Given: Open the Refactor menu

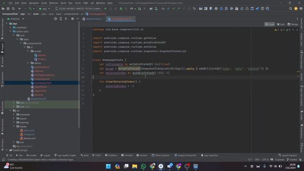Looking at the screenshot, I should click(x=54, y=3).
